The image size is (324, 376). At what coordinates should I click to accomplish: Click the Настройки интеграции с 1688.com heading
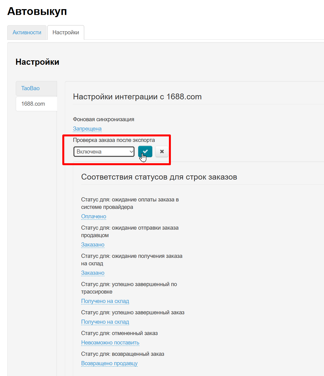coord(137,97)
